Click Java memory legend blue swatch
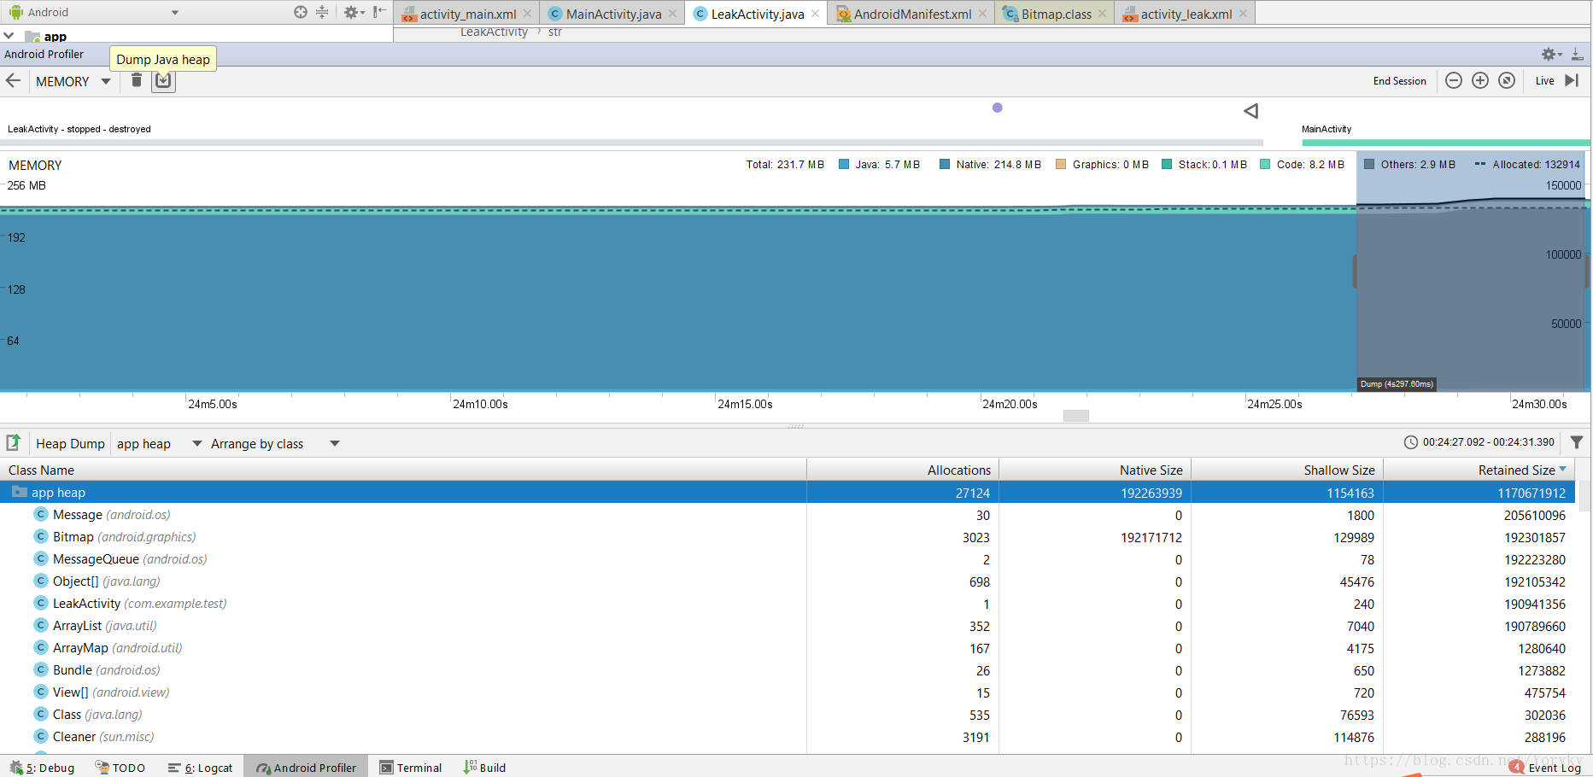1593x777 pixels. click(844, 164)
